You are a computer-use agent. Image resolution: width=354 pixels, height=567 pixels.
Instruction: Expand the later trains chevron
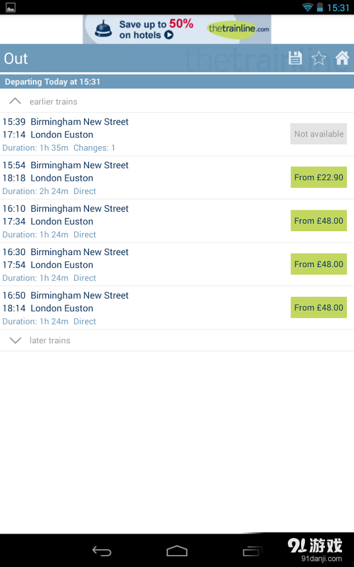15,340
